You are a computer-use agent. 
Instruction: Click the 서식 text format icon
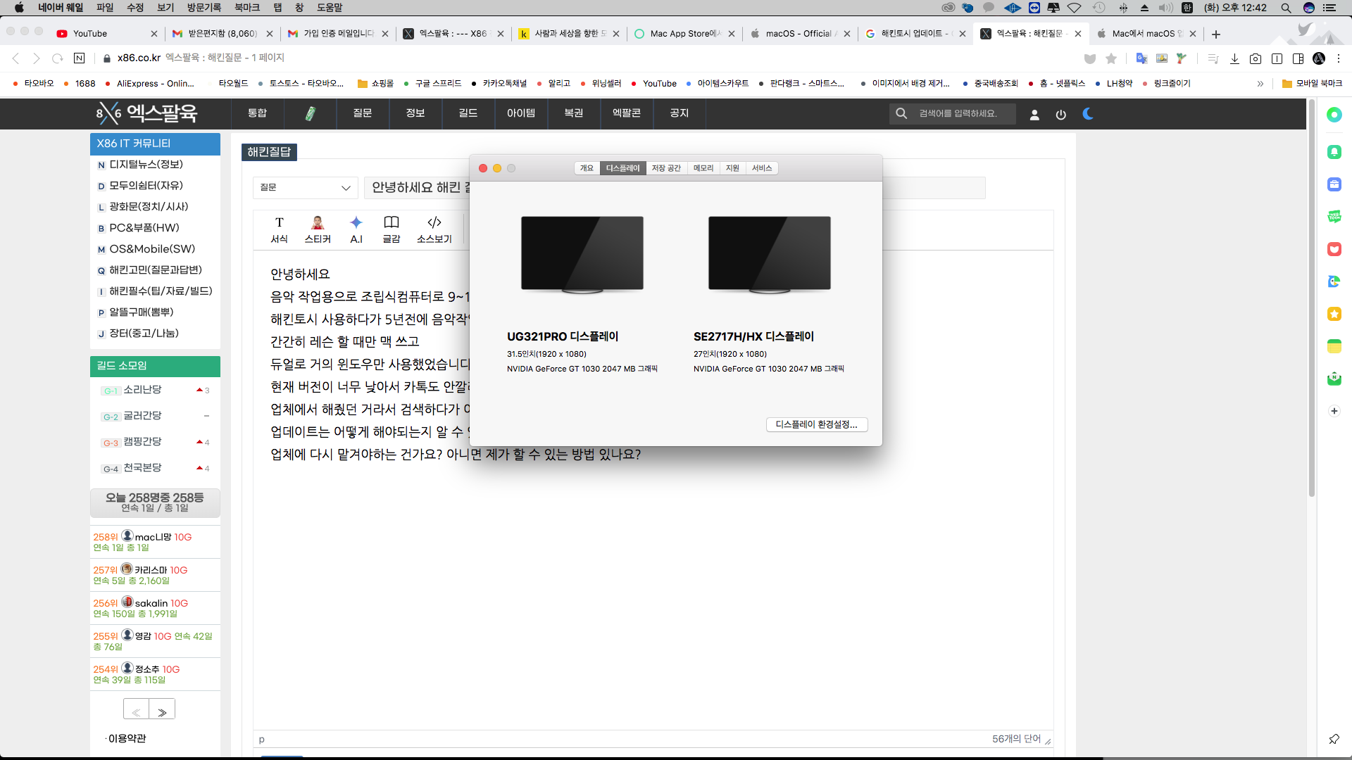pyautogui.click(x=279, y=229)
